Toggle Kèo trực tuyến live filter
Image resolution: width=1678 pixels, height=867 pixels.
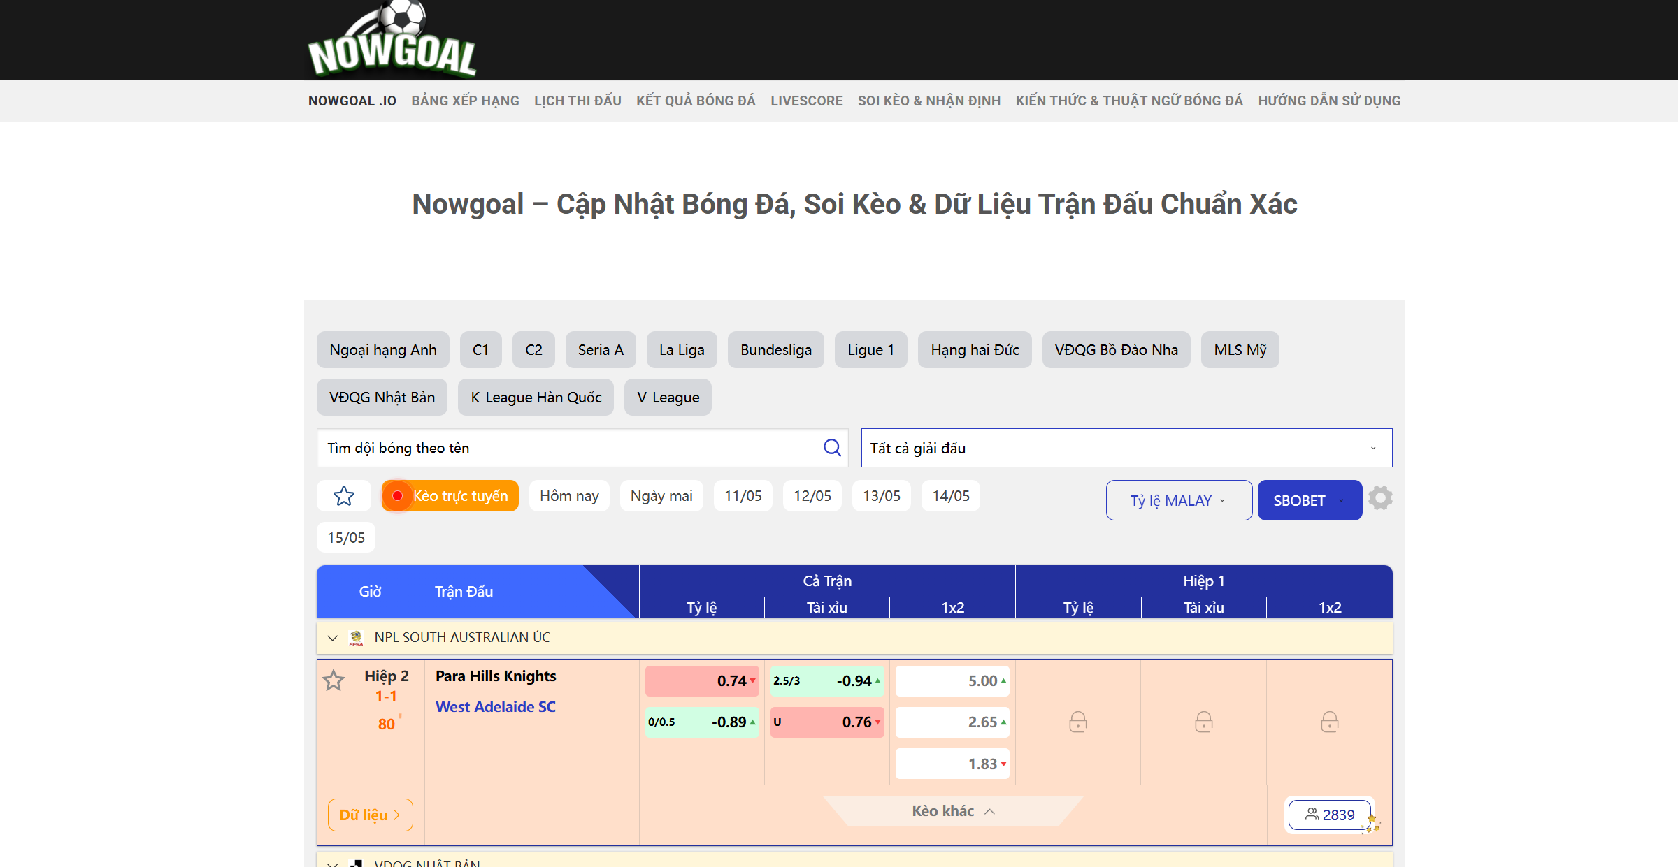click(x=450, y=496)
